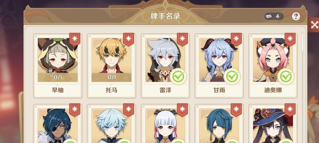This screenshot has height=143, width=319.
Task: Open the question mark help icon
Action: click(296, 16)
